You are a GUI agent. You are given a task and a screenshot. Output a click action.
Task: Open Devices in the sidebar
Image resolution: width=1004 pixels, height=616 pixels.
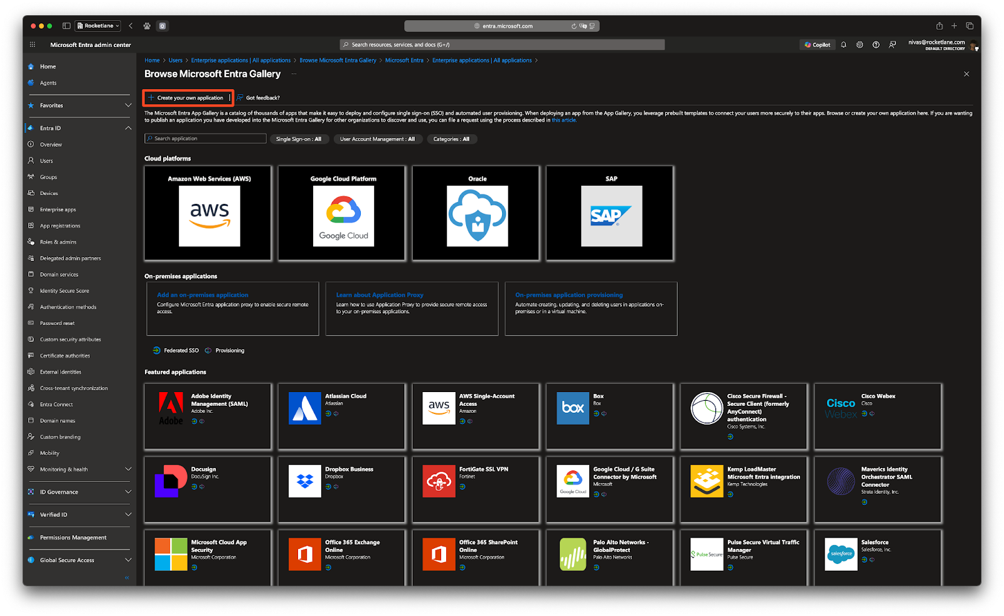(49, 193)
